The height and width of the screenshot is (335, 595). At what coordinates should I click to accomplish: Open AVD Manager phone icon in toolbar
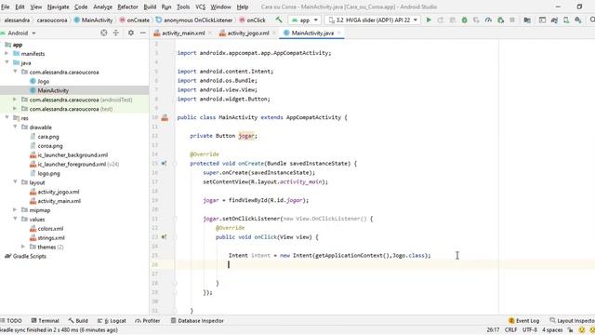tap(566, 20)
